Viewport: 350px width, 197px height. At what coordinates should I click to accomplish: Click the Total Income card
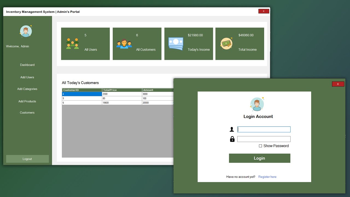240,44
